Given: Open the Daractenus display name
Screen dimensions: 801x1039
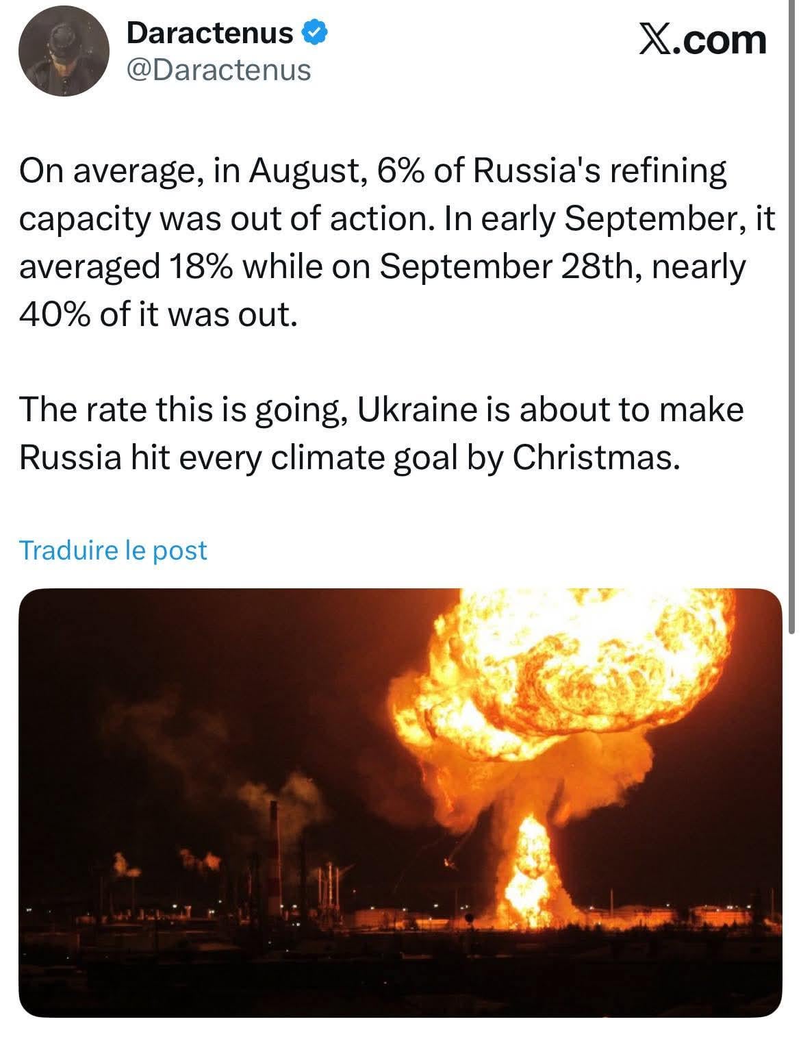Looking at the screenshot, I should [x=210, y=32].
